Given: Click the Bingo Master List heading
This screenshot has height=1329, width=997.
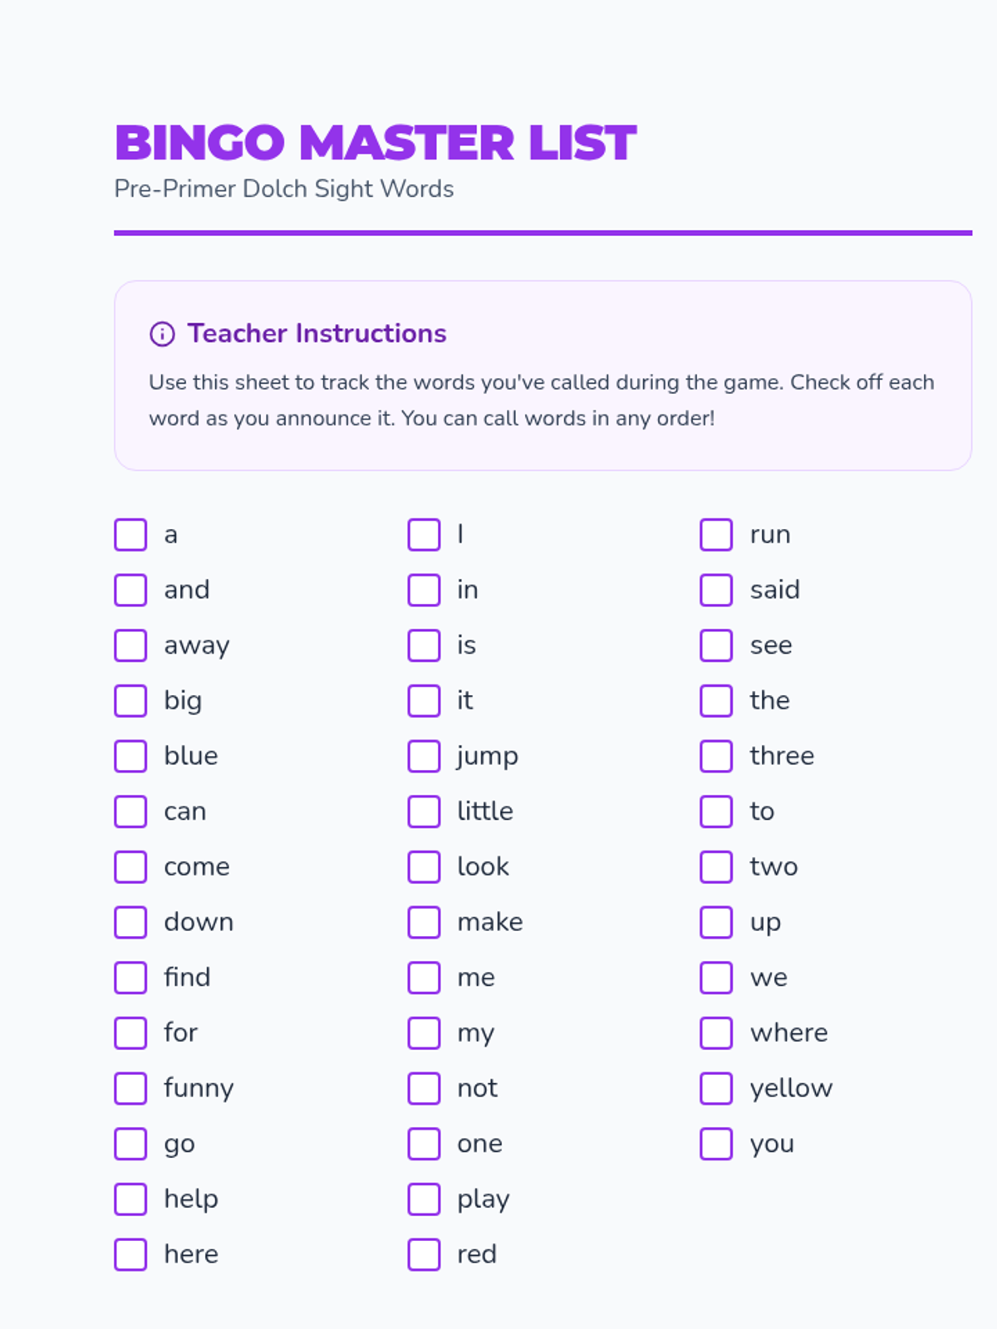Looking at the screenshot, I should [x=376, y=142].
